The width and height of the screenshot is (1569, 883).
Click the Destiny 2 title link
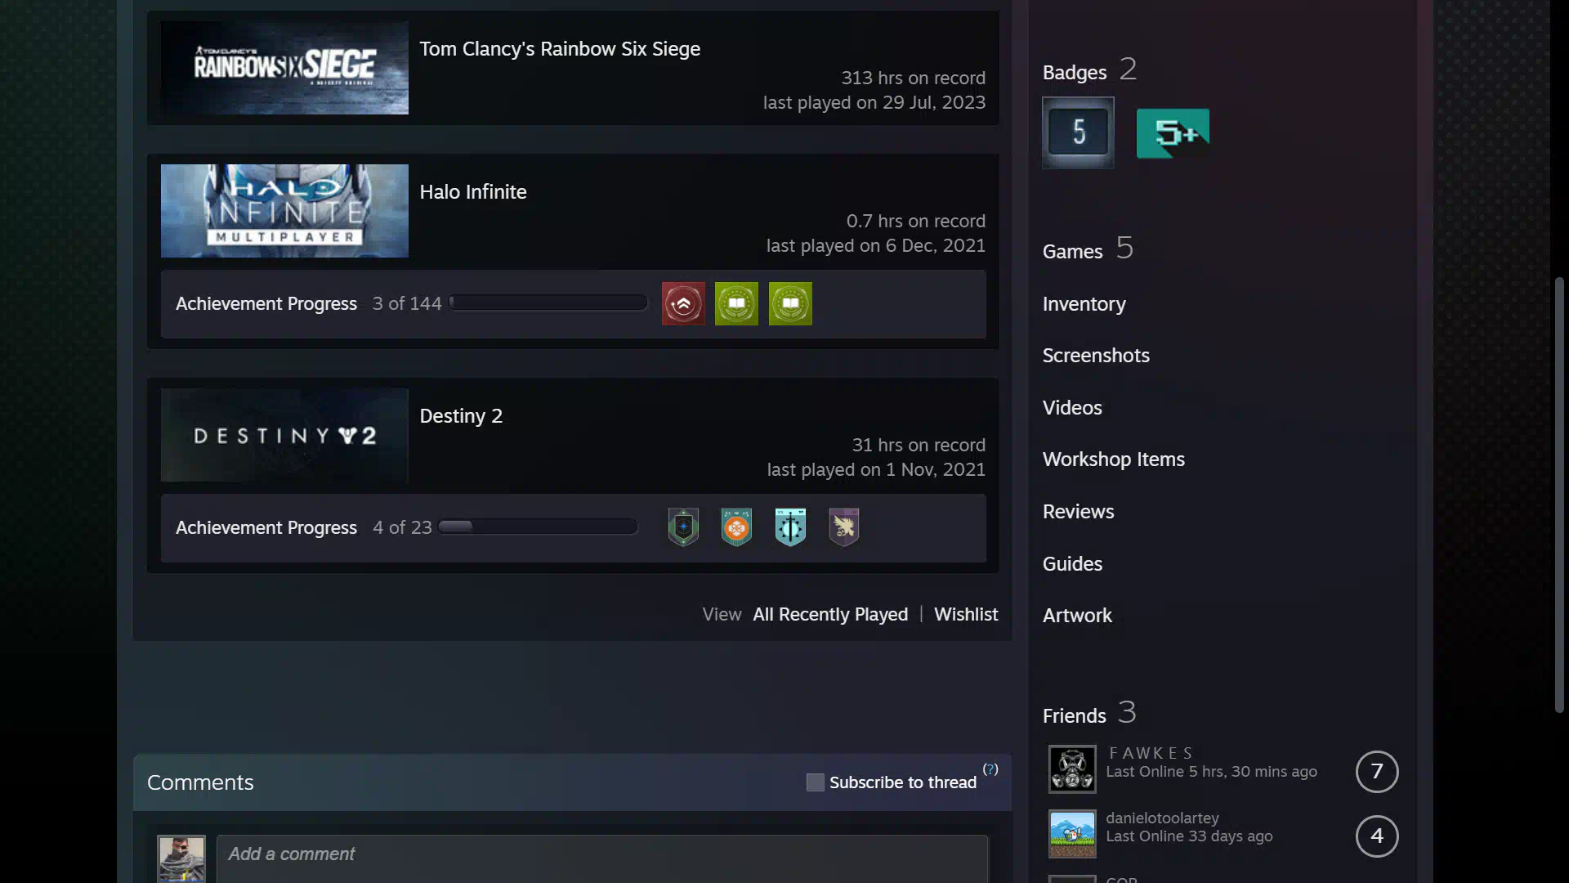461,416
